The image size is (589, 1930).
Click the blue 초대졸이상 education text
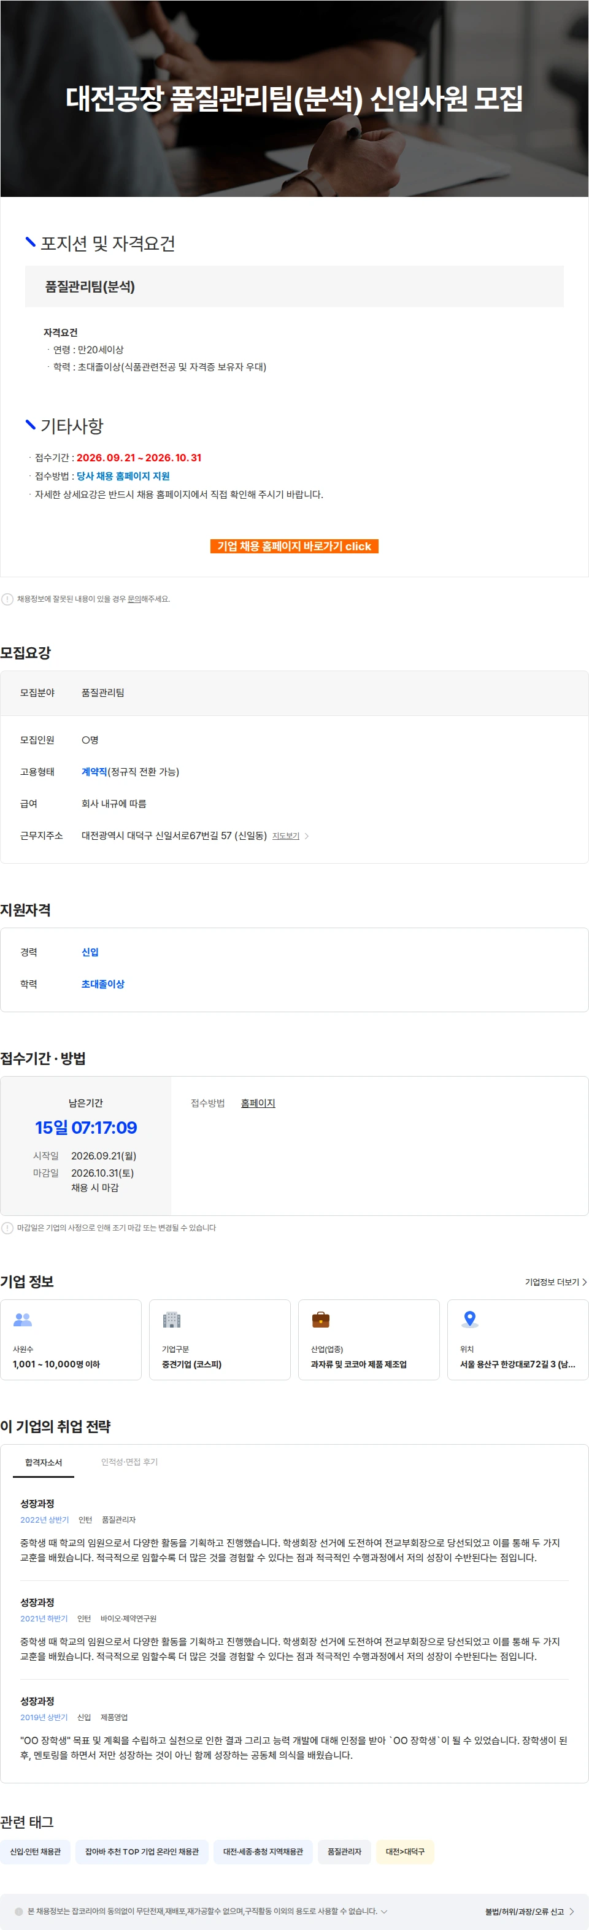tap(102, 985)
